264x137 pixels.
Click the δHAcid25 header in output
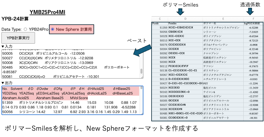click(96, 89)
